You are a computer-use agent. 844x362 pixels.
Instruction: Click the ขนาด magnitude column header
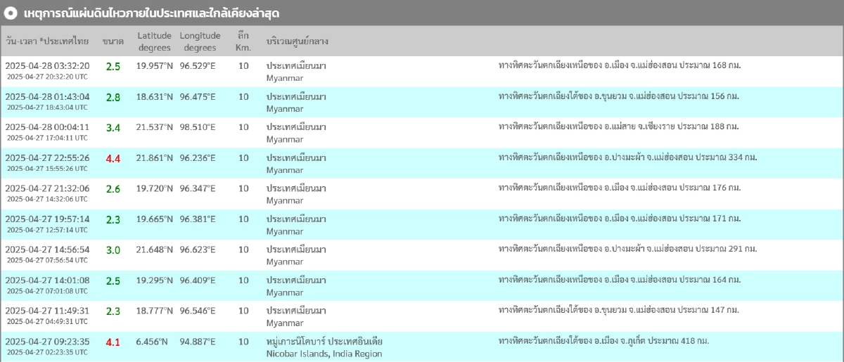[x=113, y=41]
